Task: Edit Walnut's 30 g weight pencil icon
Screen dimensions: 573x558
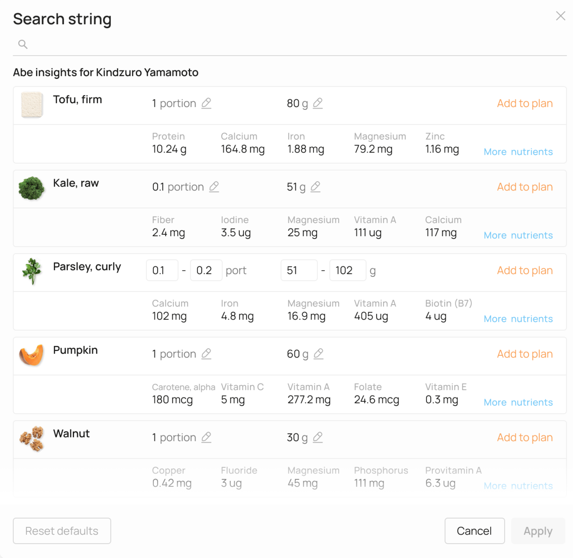Action: [318, 437]
